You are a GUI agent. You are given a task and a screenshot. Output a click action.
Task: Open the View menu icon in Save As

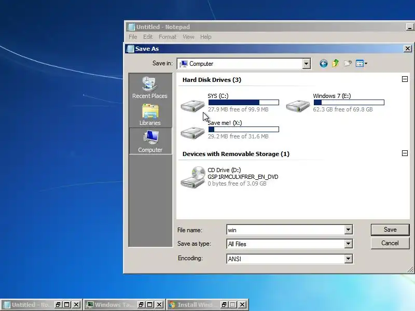point(361,63)
